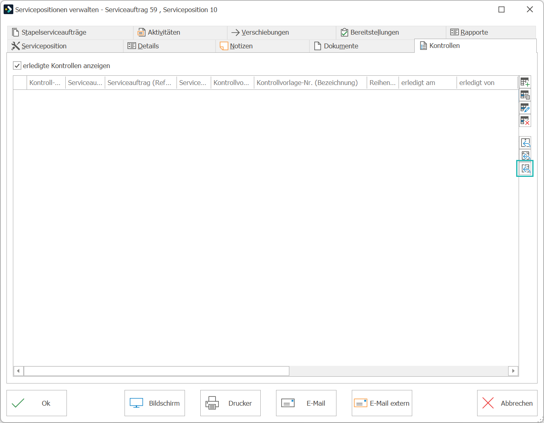
Task: Cancel with the Abbrechen button
Action: pos(507,403)
